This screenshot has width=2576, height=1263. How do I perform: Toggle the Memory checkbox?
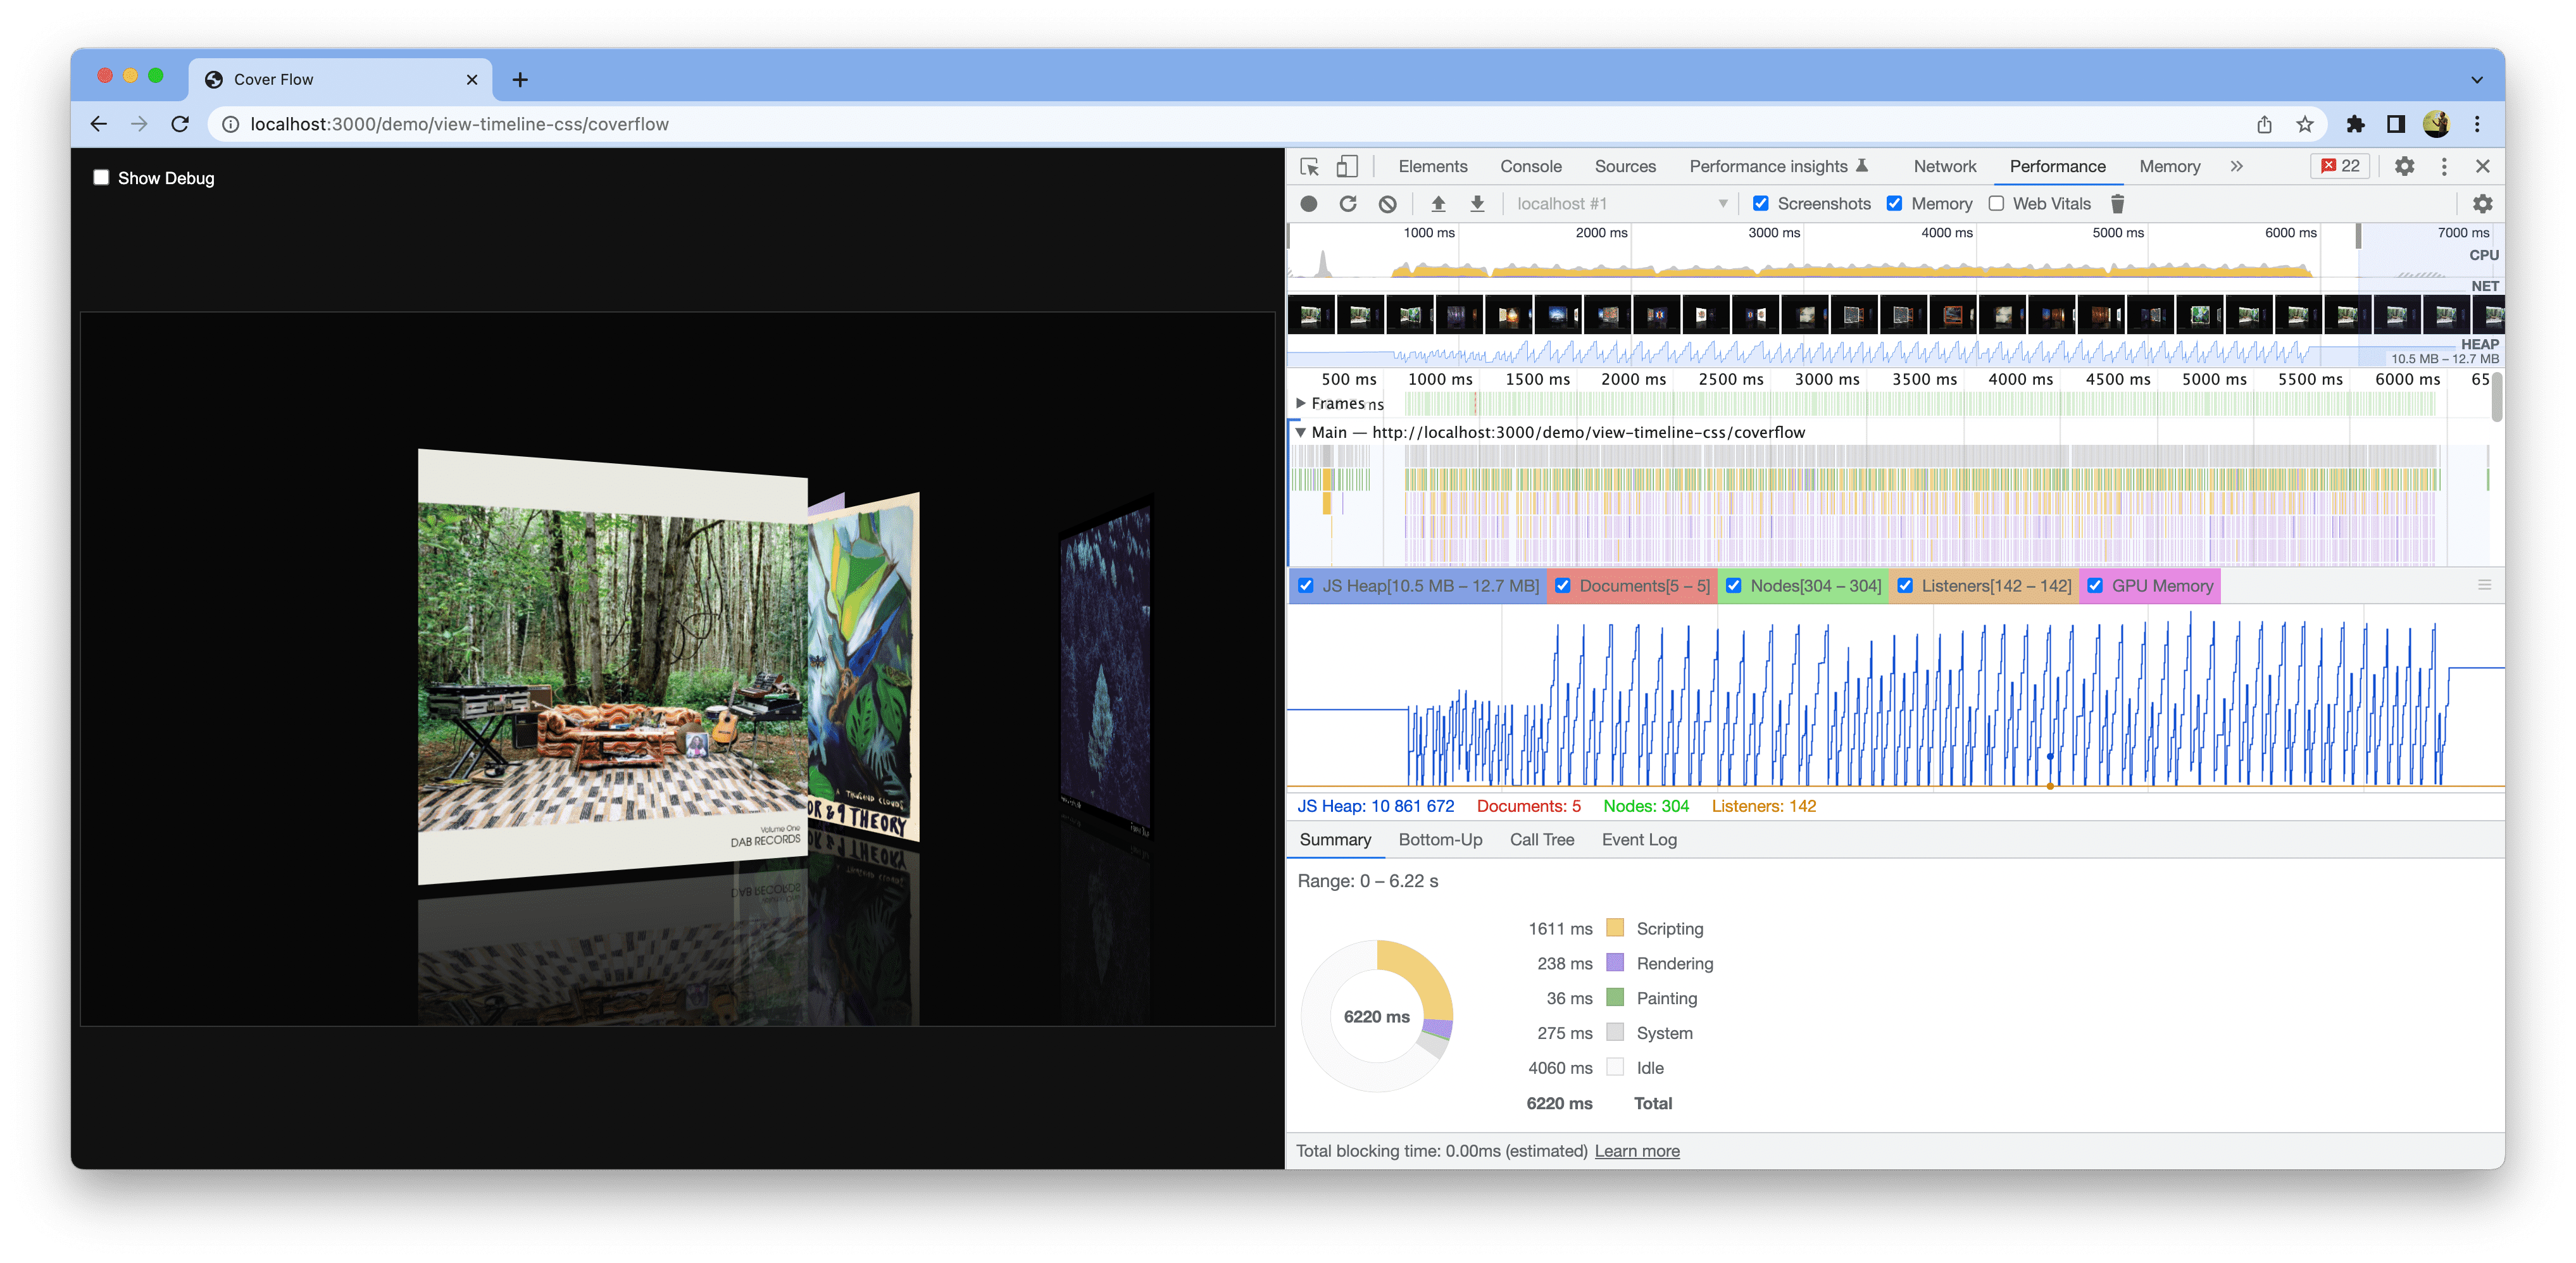[x=1898, y=204]
